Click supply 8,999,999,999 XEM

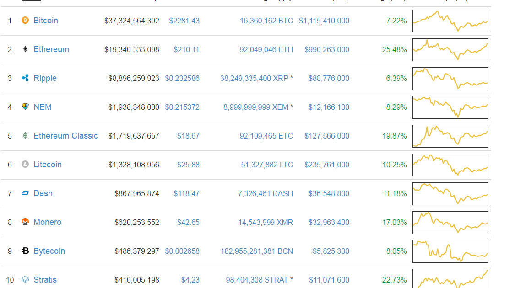point(255,107)
